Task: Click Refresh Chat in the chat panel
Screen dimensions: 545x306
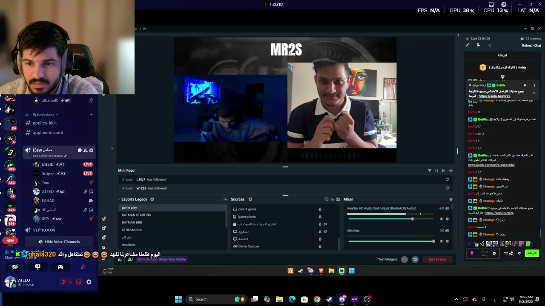Action: (x=531, y=45)
